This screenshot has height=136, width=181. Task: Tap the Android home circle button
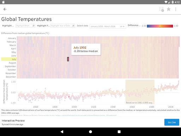coord(90,132)
